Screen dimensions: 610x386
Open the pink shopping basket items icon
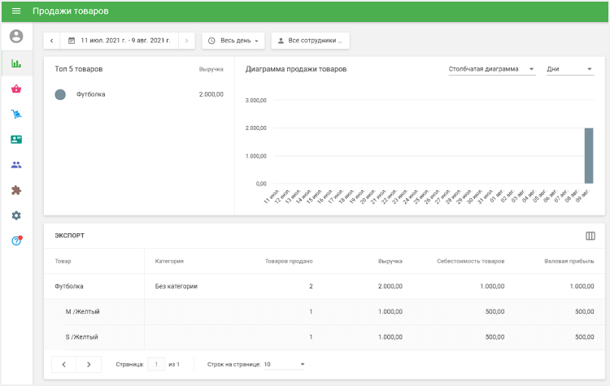[16, 89]
